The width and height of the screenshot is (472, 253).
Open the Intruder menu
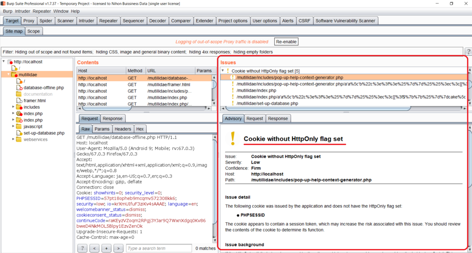(x=23, y=11)
